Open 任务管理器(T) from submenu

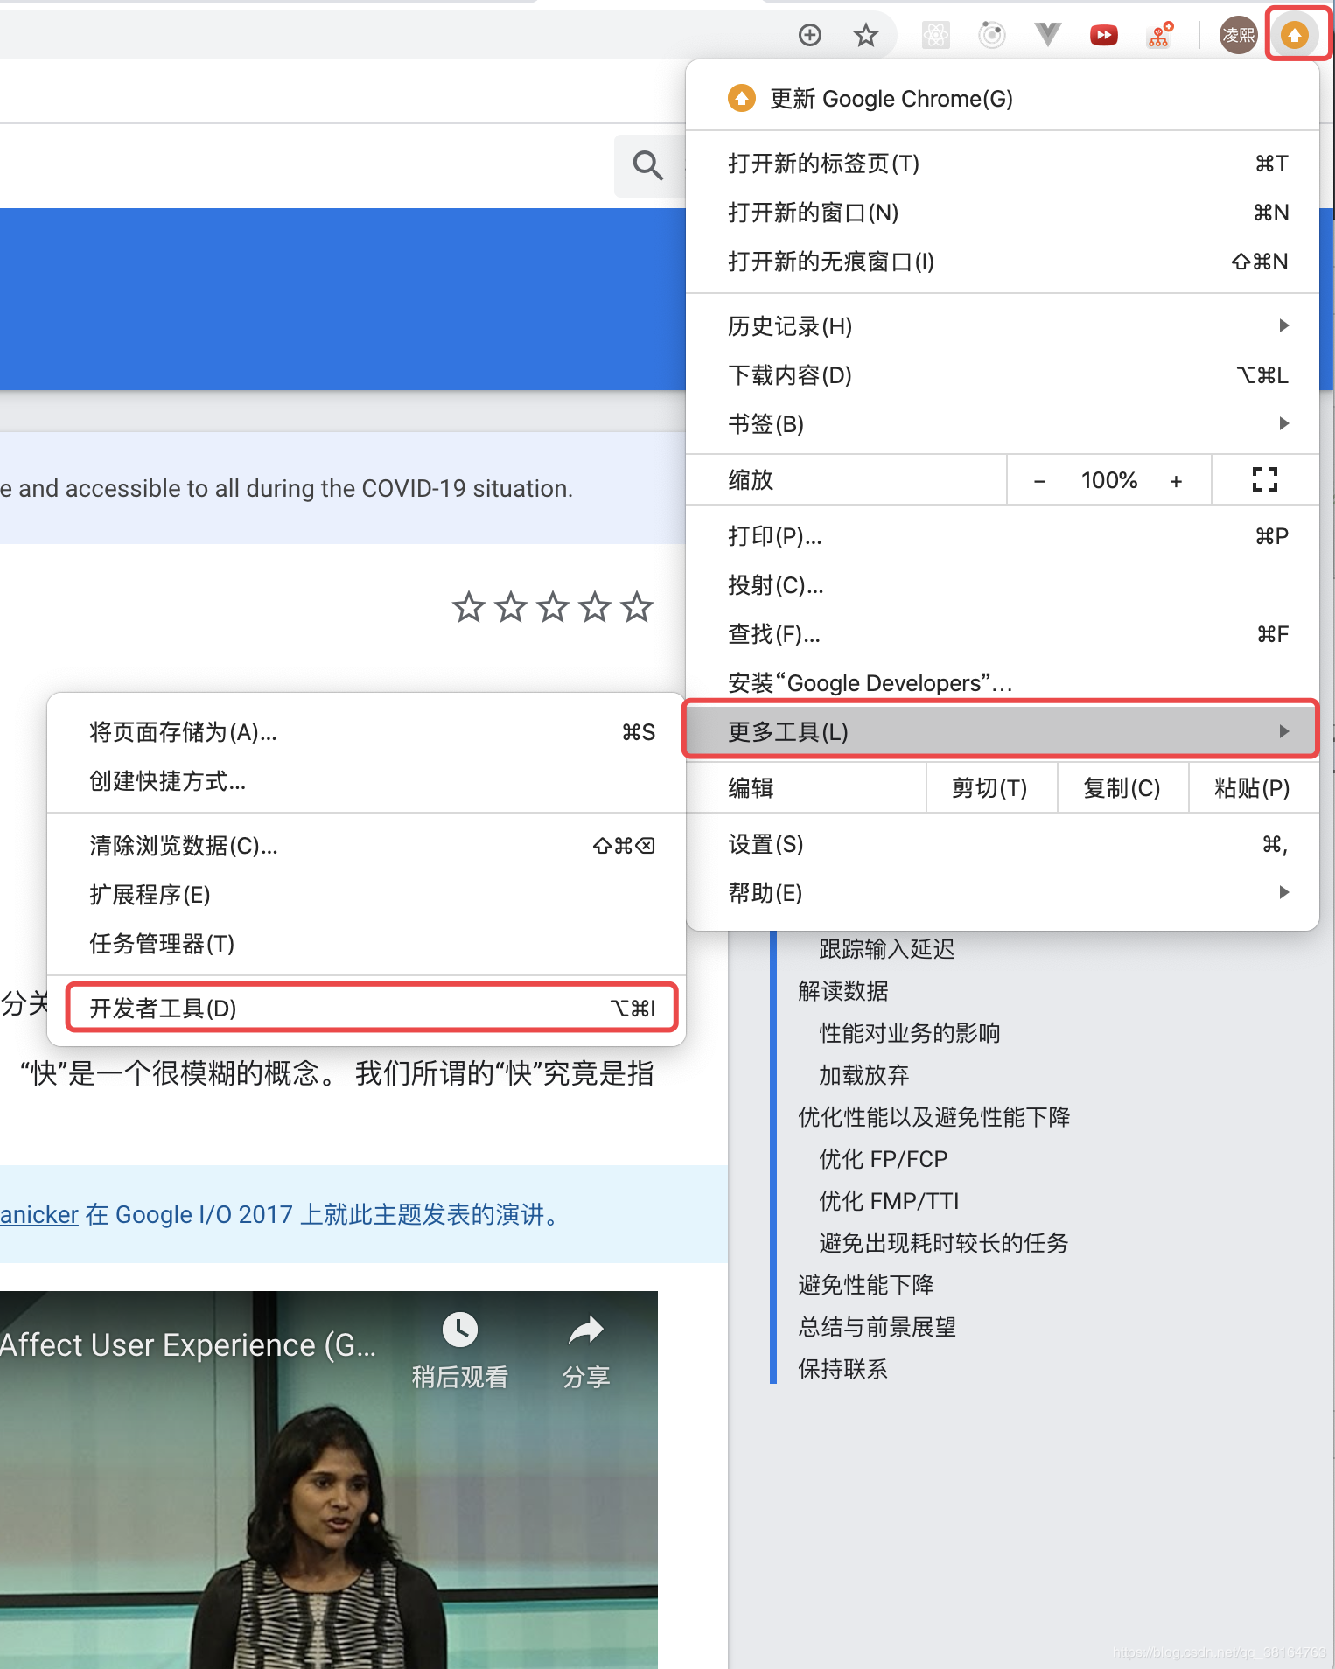367,944
